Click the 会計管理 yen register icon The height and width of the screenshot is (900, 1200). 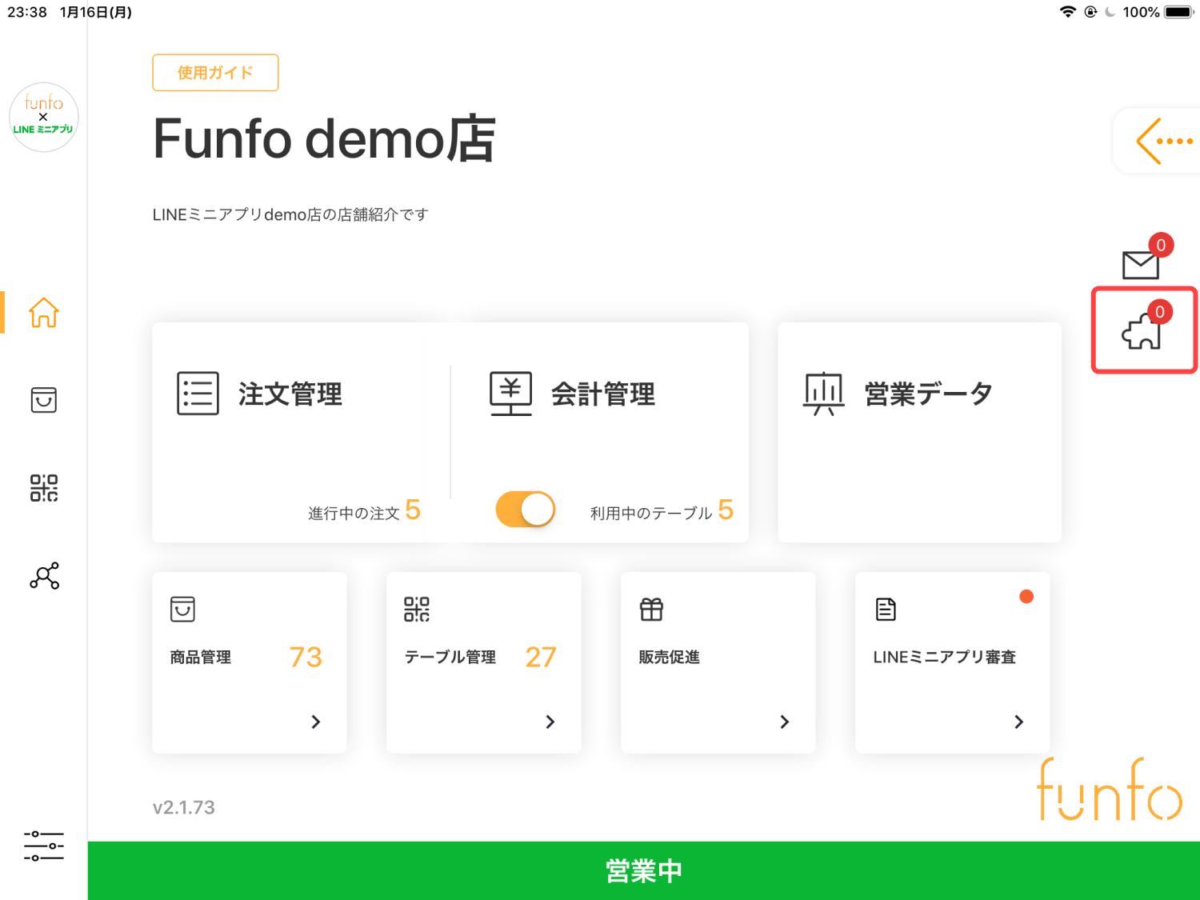click(510, 394)
